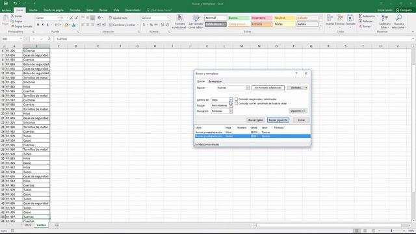Open the Insertar ribbon tab
Viewport: 416px width, 234px height.
tap(33, 10)
